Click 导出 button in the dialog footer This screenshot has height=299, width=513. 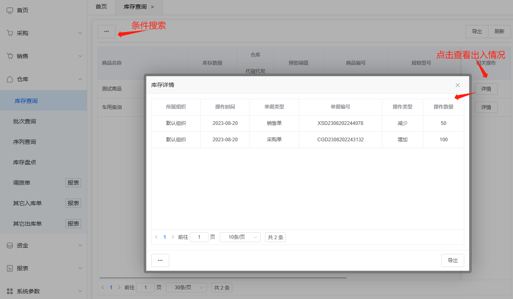pyautogui.click(x=452, y=260)
